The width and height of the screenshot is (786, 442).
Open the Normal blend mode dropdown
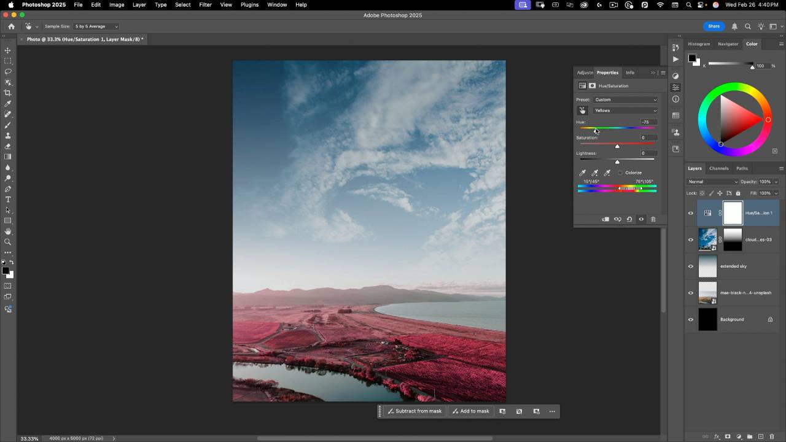(x=712, y=182)
